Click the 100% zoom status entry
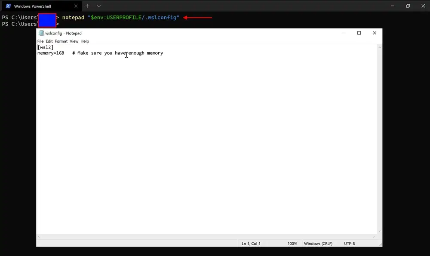Viewport: 430px width, 256px height. tap(292, 244)
